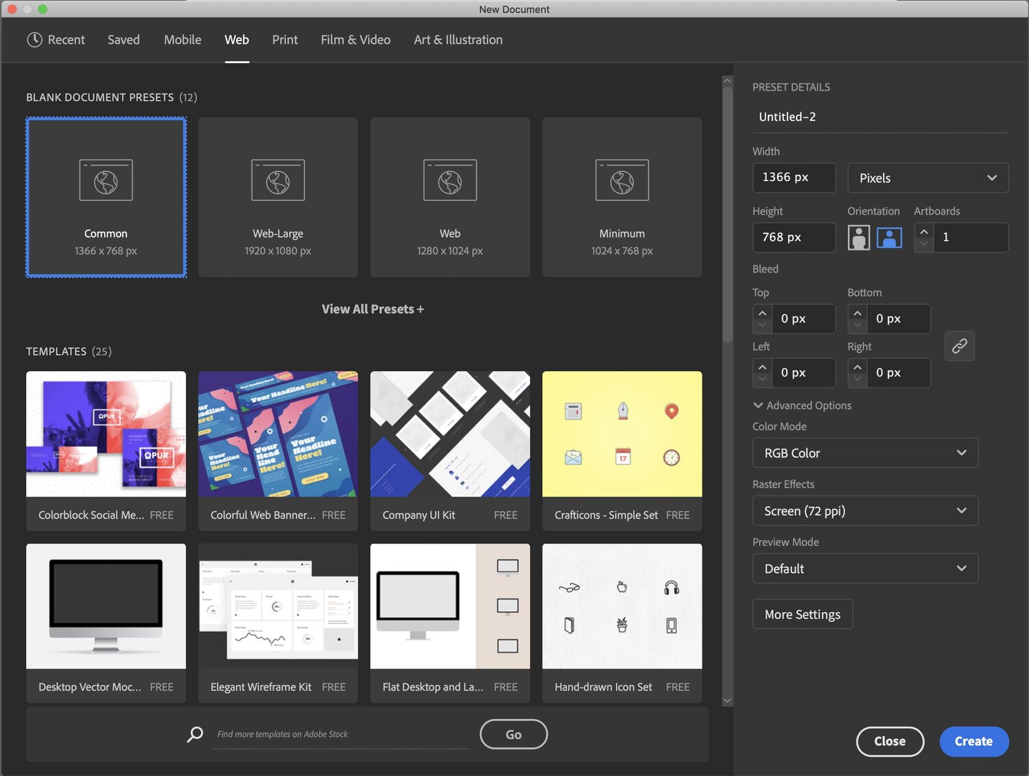Open the RGB Color mode dropdown
This screenshot has height=776, width=1029.
coord(864,453)
